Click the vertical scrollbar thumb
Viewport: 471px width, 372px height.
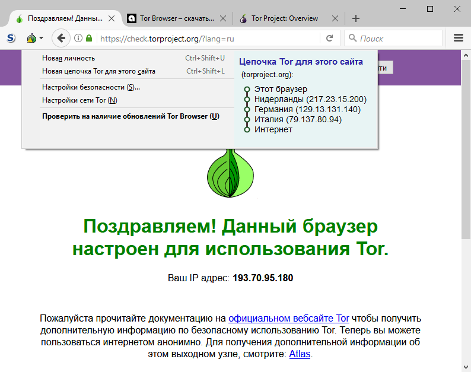pyautogui.click(x=466, y=150)
